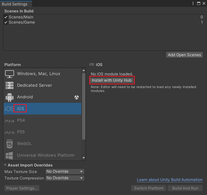Image resolution: width=207 pixels, height=195 pixels.
Task: Select the Dedicated Server platform label
Action: click(35, 85)
